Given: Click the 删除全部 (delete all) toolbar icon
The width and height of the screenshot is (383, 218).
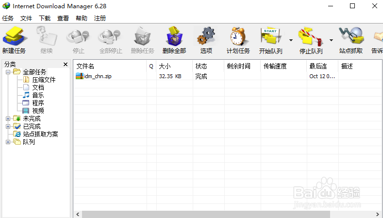Looking at the screenshot, I should (174, 36).
